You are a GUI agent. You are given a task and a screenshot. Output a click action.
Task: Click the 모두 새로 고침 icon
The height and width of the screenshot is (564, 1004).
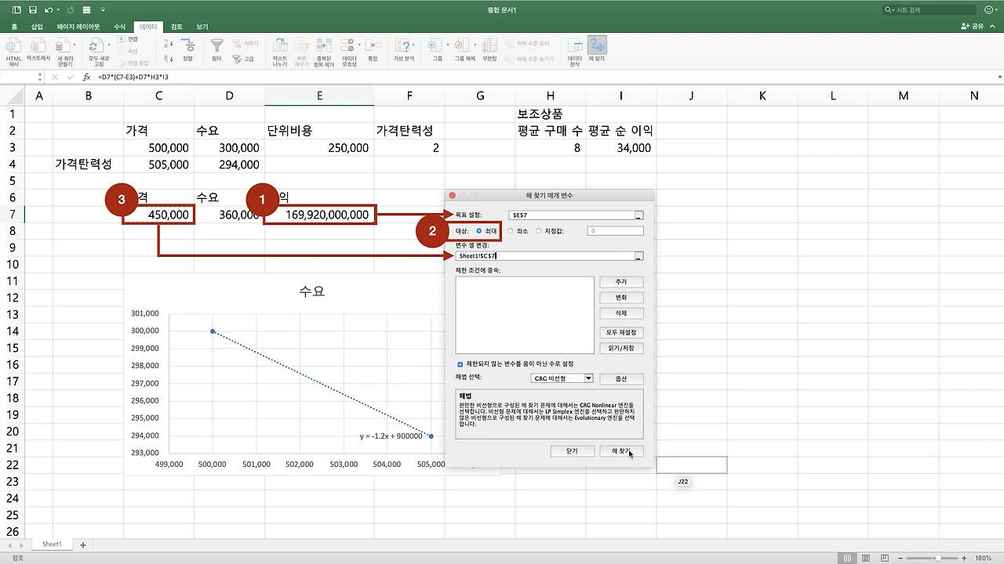[96, 46]
